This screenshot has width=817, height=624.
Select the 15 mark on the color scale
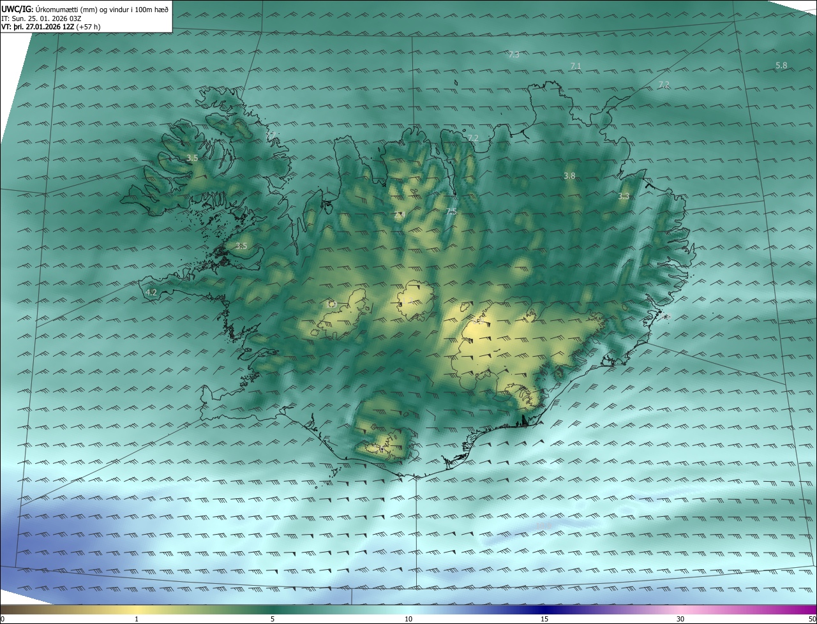coord(544,619)
